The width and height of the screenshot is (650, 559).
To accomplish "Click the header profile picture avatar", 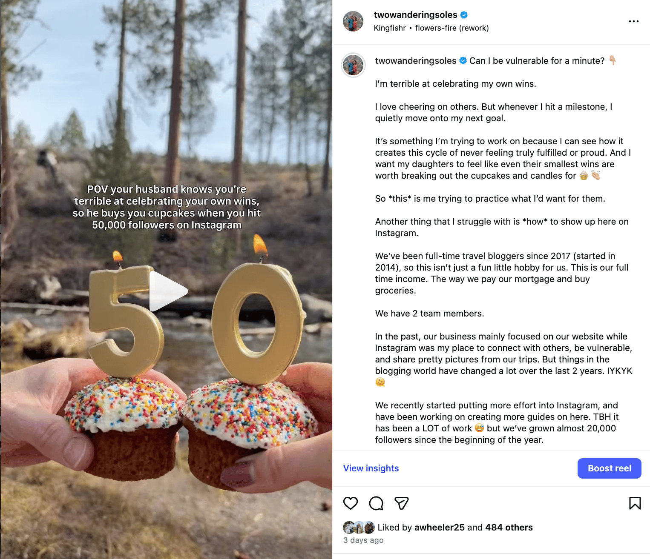I will point(353,21).
